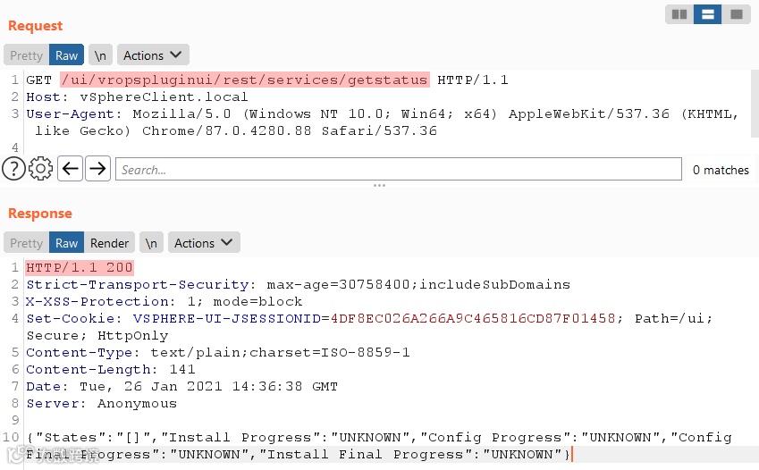The image size is (759, 470).
Task: Click the session ID value 4DF8EC026A266A9C465816CD87F01458
Action: [x=473, y=318]
